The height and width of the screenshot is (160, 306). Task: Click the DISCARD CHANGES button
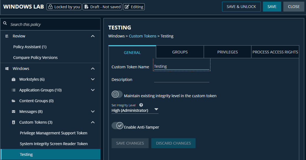pos(173,143)
